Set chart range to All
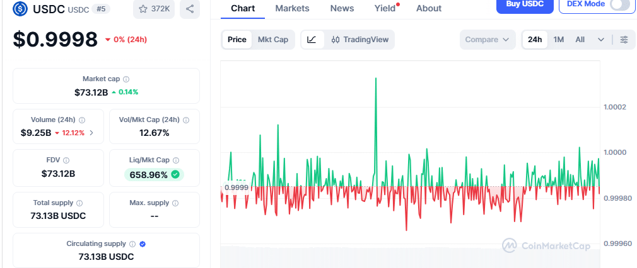Screen dimensions: 637x268 (580, 40)
